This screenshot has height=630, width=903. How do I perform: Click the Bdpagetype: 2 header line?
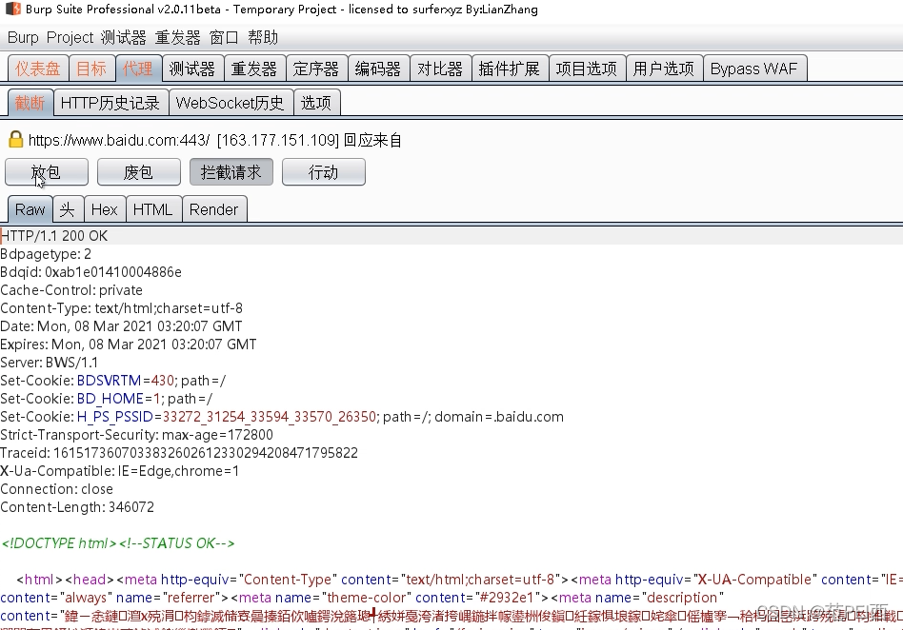[46, 254]
